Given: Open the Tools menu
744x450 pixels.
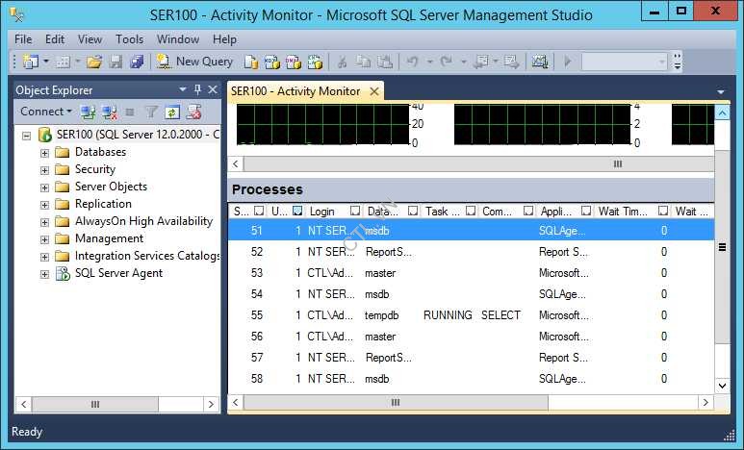Looking at the screenshot, I should 130,39.
